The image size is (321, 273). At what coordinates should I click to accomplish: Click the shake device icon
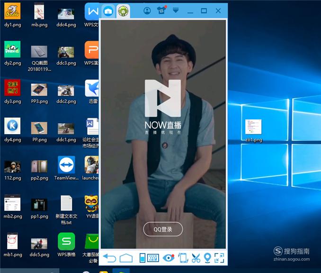point(183,258)
